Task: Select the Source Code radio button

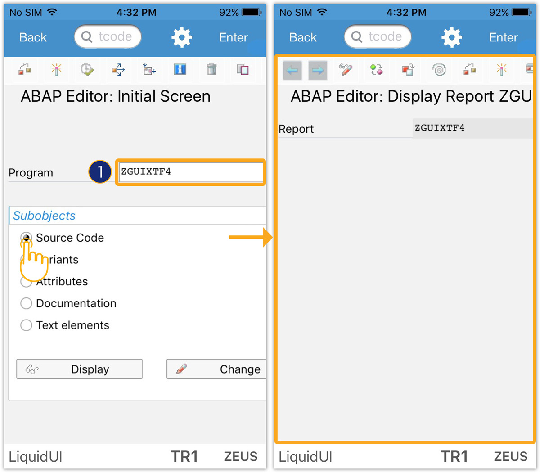Action: click(x=26, y=238)
